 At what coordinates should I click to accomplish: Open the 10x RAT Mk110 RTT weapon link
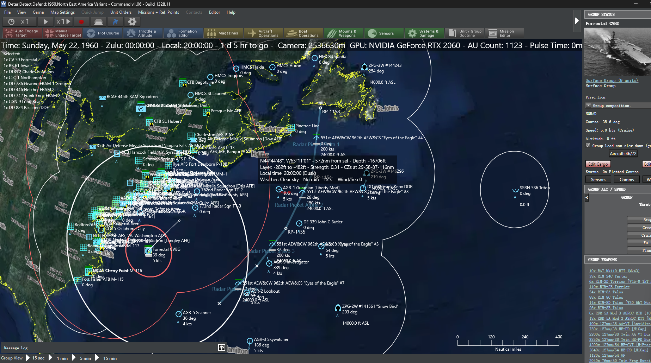coord(614,271)
